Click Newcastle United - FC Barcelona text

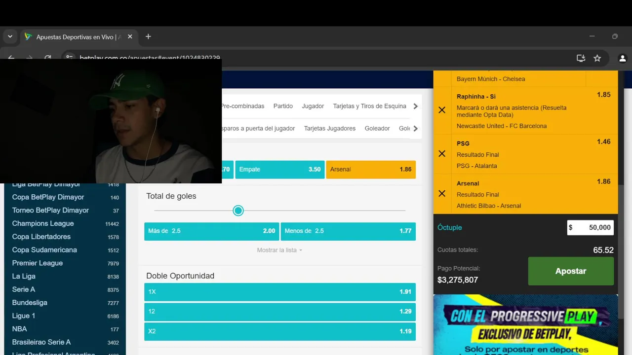tap(502, 126)
